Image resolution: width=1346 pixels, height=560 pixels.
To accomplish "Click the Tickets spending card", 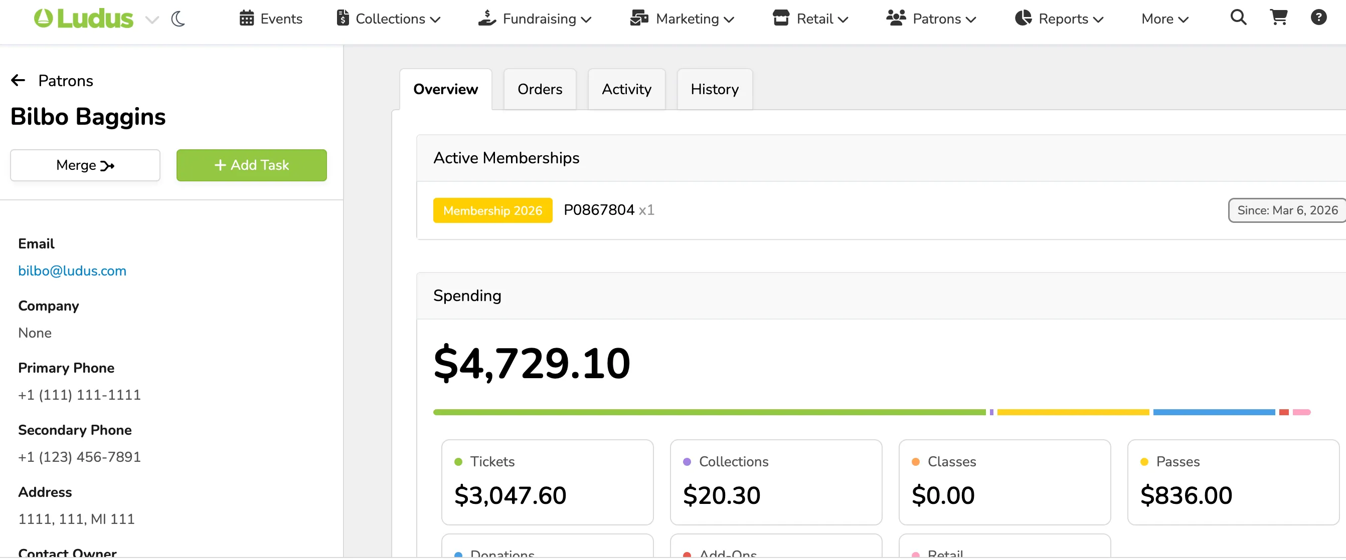I will (548, 482).
